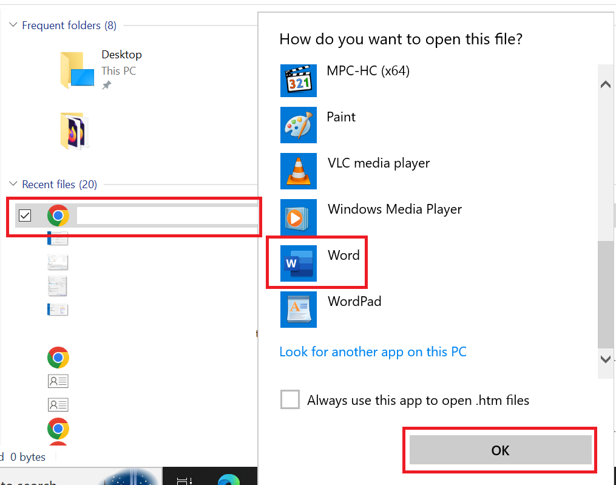
Task: Click the 'Desktop' folder name
Action: tap(121, 55)
